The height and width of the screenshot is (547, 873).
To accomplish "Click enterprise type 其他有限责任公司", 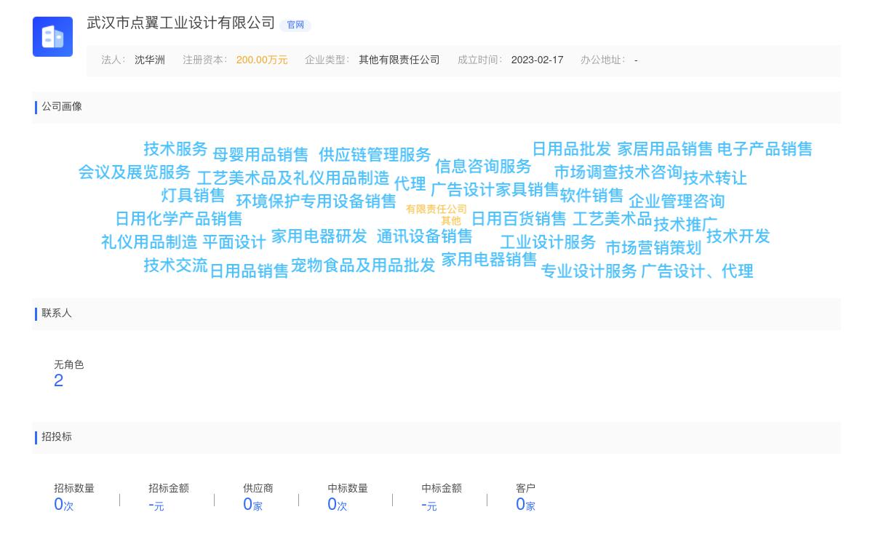I will pyautogui.click(x=399, y=60).
